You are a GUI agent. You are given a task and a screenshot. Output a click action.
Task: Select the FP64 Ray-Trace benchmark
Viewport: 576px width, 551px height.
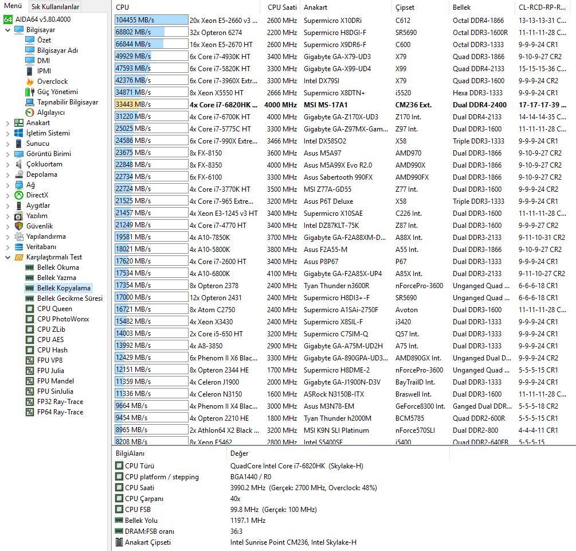click(60, 412)
